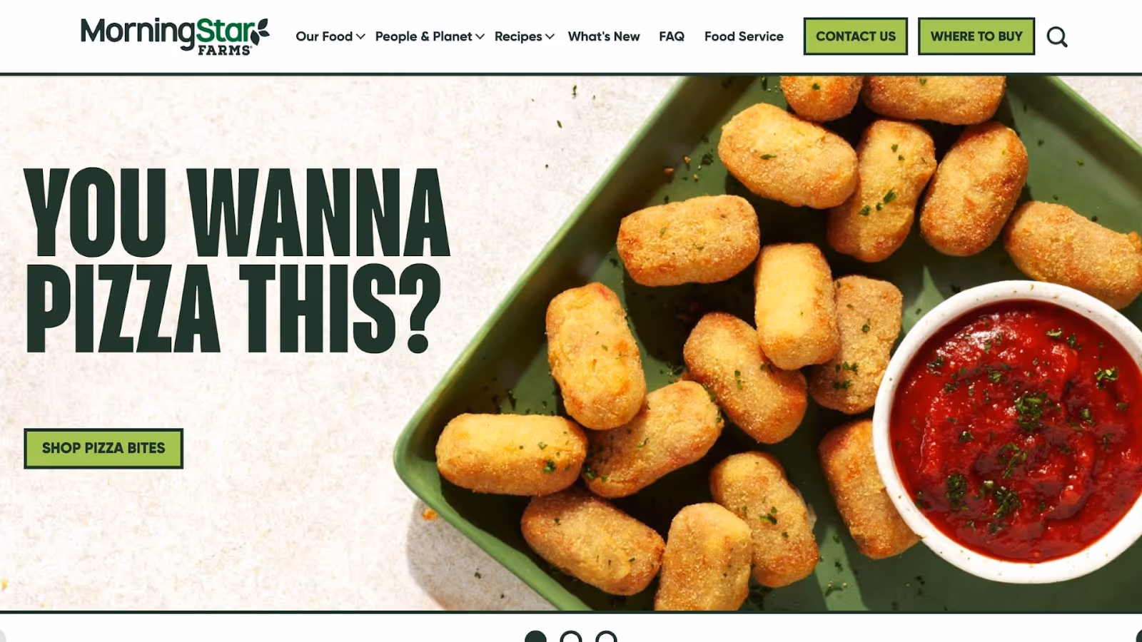Open the People & Planet menu item

[423, 36]
